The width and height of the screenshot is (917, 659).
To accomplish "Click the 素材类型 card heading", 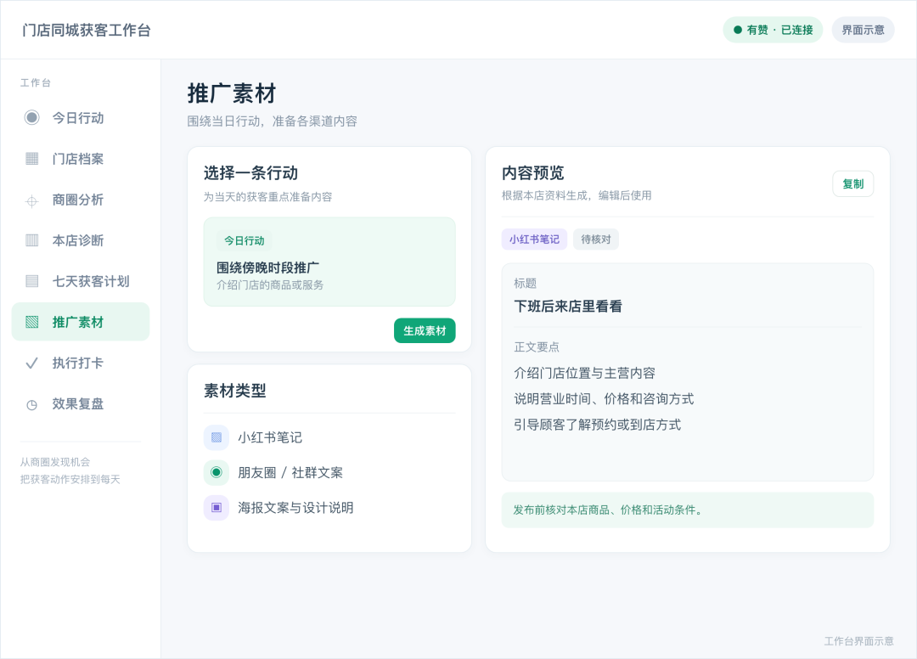I will pos(235,391).
